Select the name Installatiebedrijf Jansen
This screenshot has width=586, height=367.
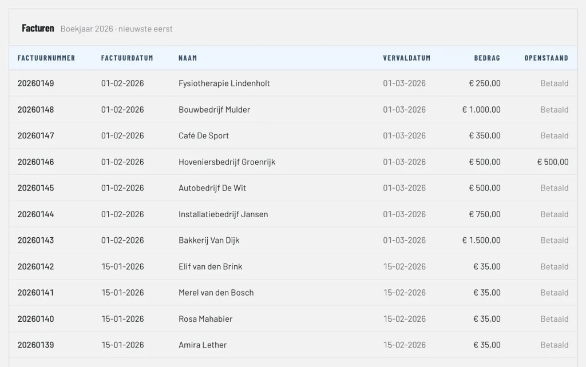pyautogui.click(x=223, y=214)
